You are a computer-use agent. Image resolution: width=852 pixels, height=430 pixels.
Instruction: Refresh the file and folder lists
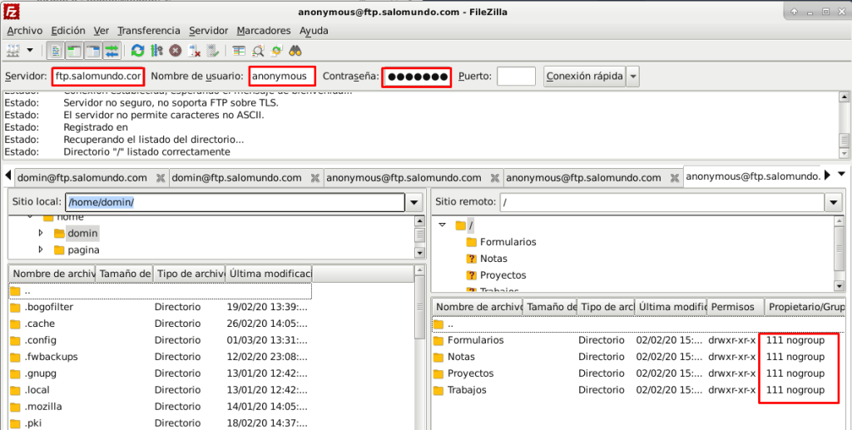(x=137, y=51)
